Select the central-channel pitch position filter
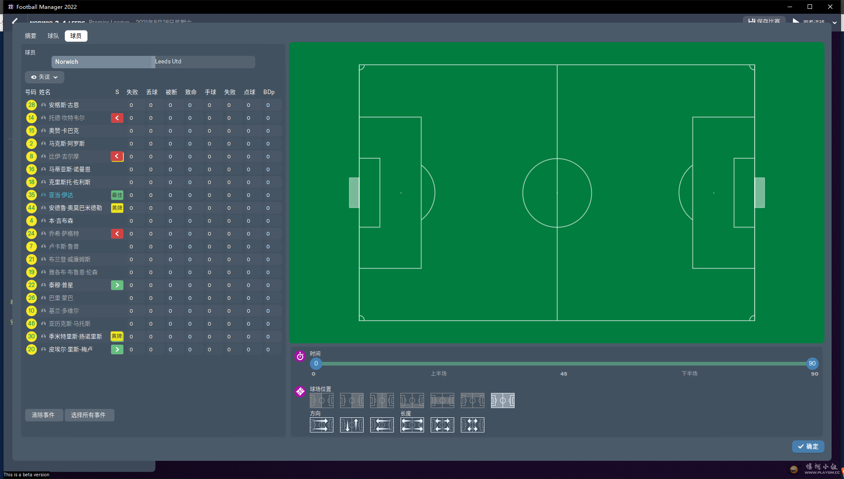Screen dimensions: 844x479 442,400
